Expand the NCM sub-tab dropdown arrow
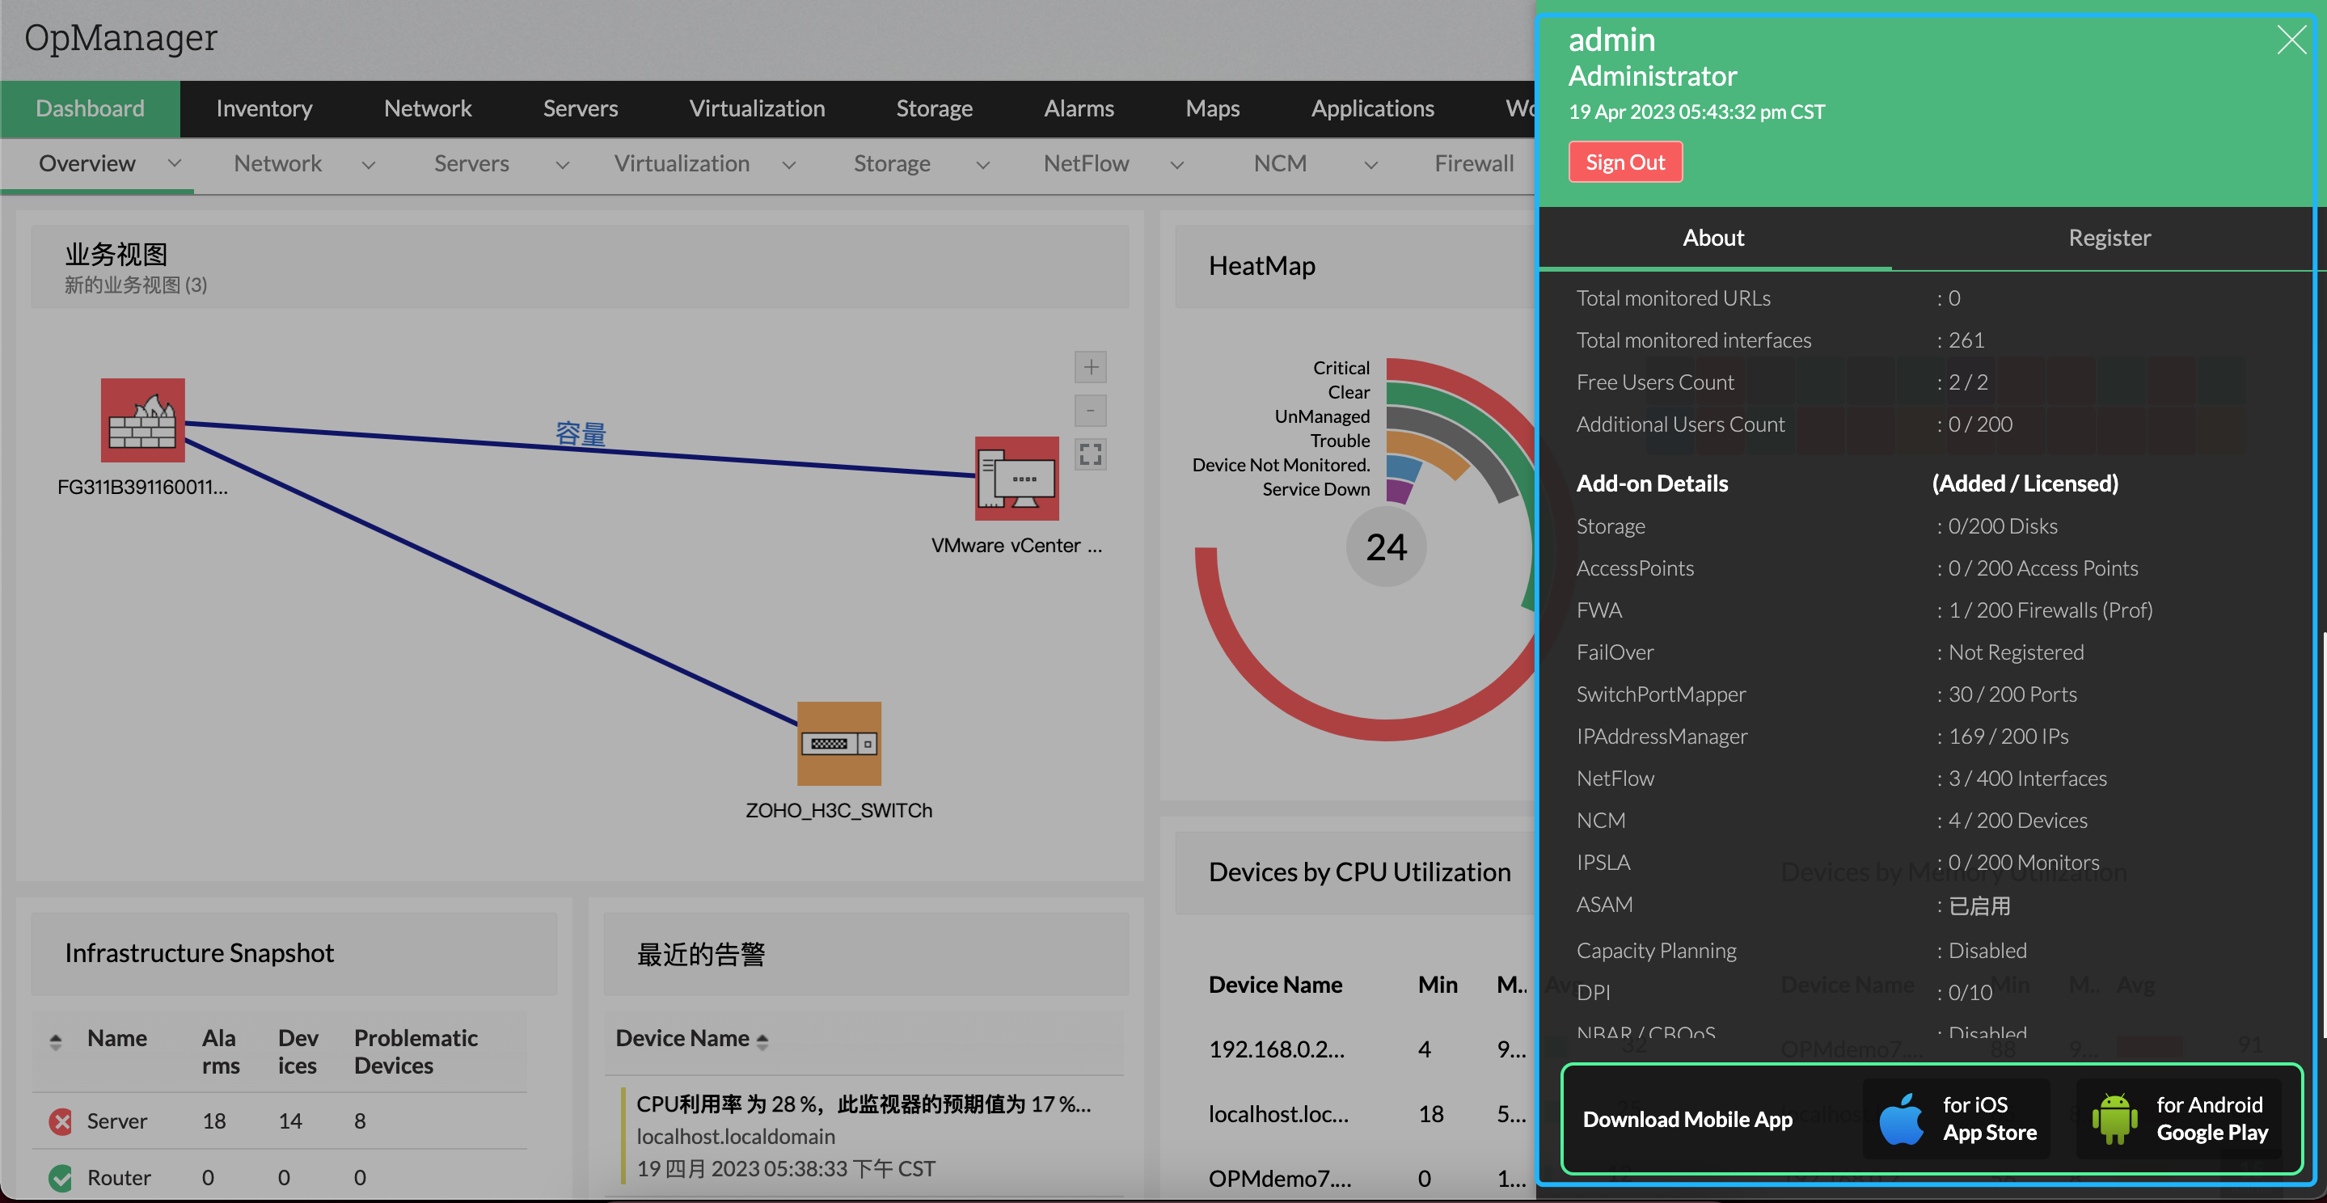 click(1370, 164)
